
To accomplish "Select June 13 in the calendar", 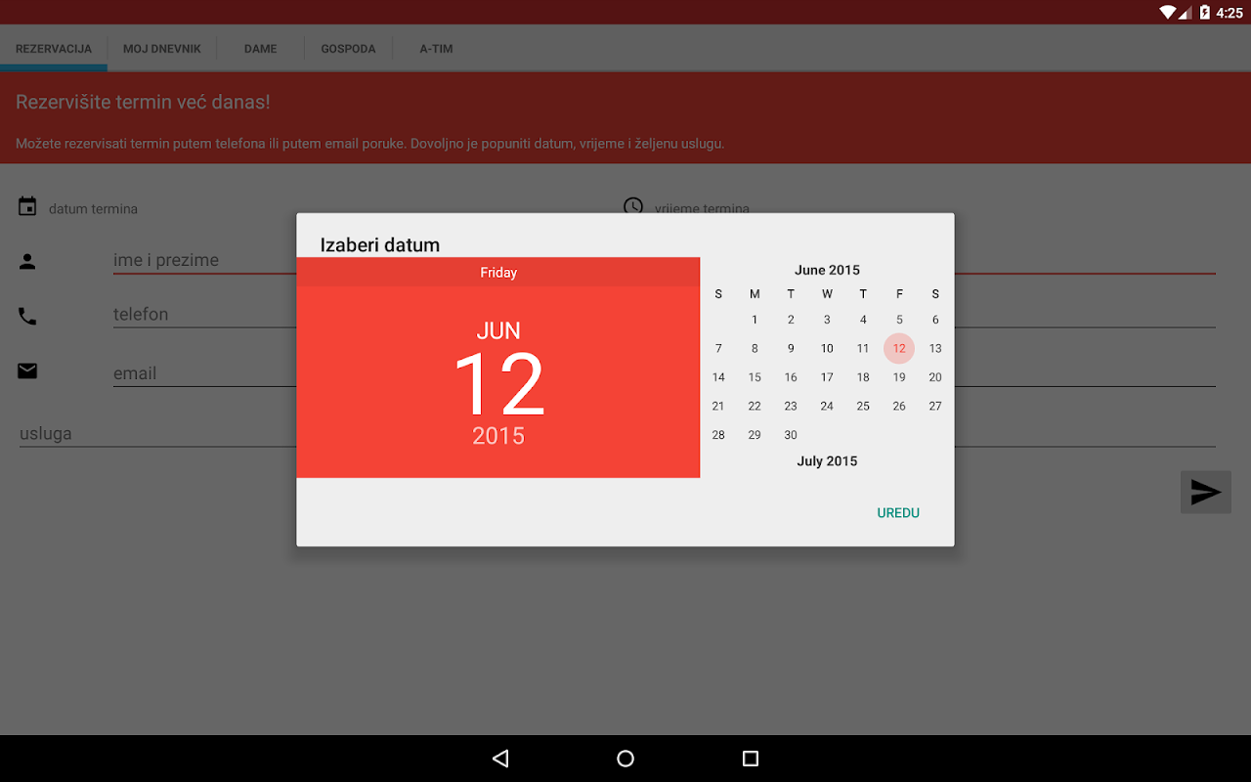I will click(x=935, y=348).
